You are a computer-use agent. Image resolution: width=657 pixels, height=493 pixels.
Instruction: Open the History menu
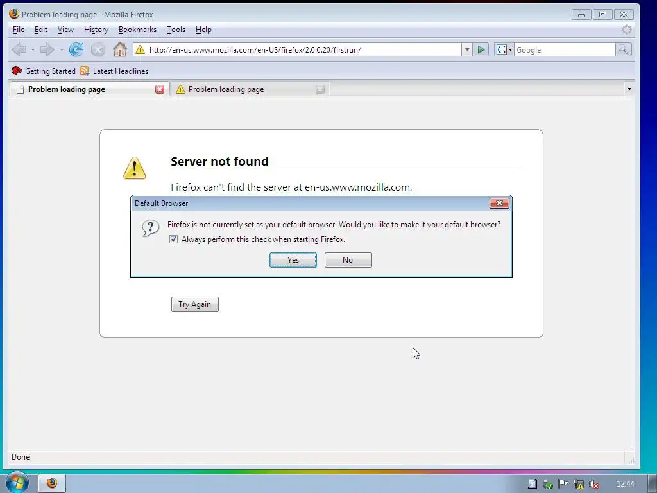tap(96, 30)
